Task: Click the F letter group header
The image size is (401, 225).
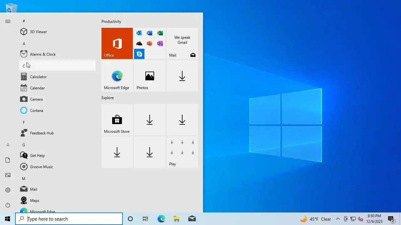Action: coord(57,122)
